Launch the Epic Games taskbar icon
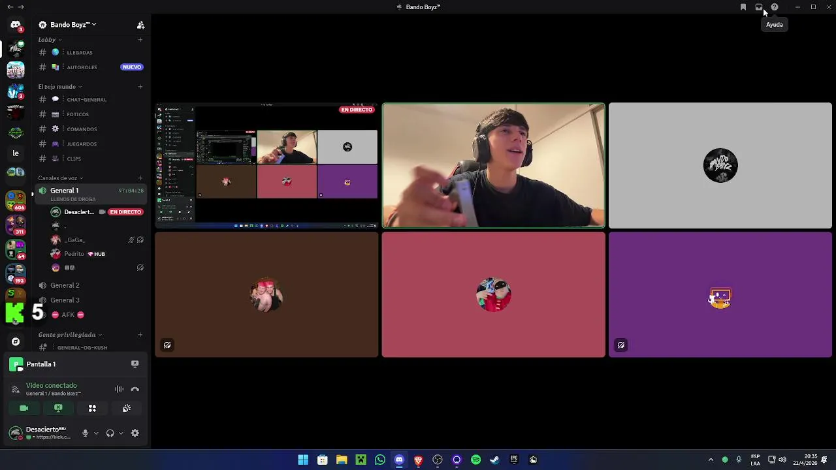836x470 pixels. pyautogui.click(x=514, y=460)
